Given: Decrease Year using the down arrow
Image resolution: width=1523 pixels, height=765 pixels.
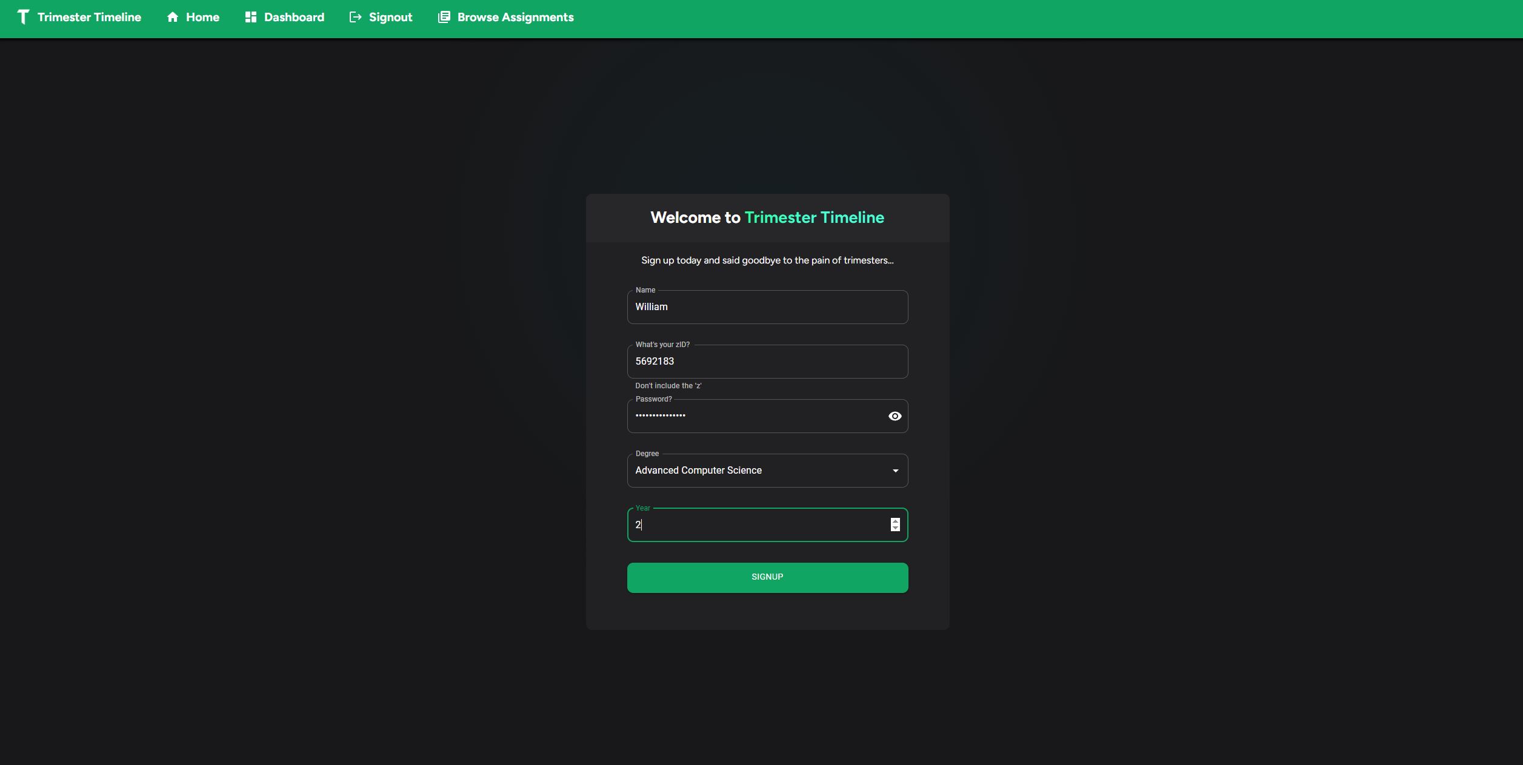Looking at the screenshot, I should coord(895,528).
